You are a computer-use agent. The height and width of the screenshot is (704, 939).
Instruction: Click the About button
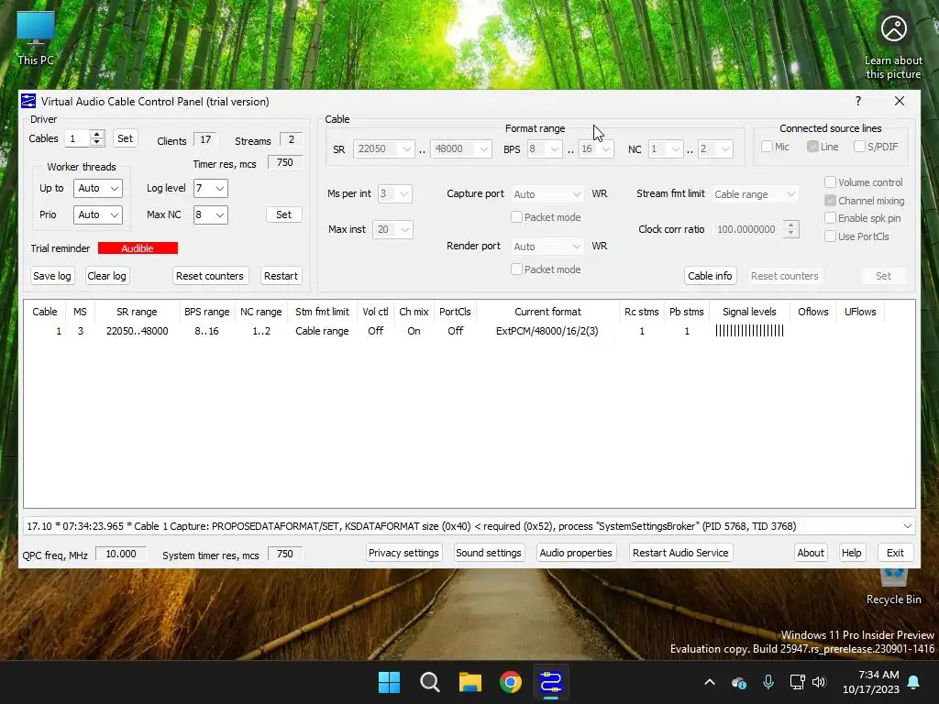811,553
